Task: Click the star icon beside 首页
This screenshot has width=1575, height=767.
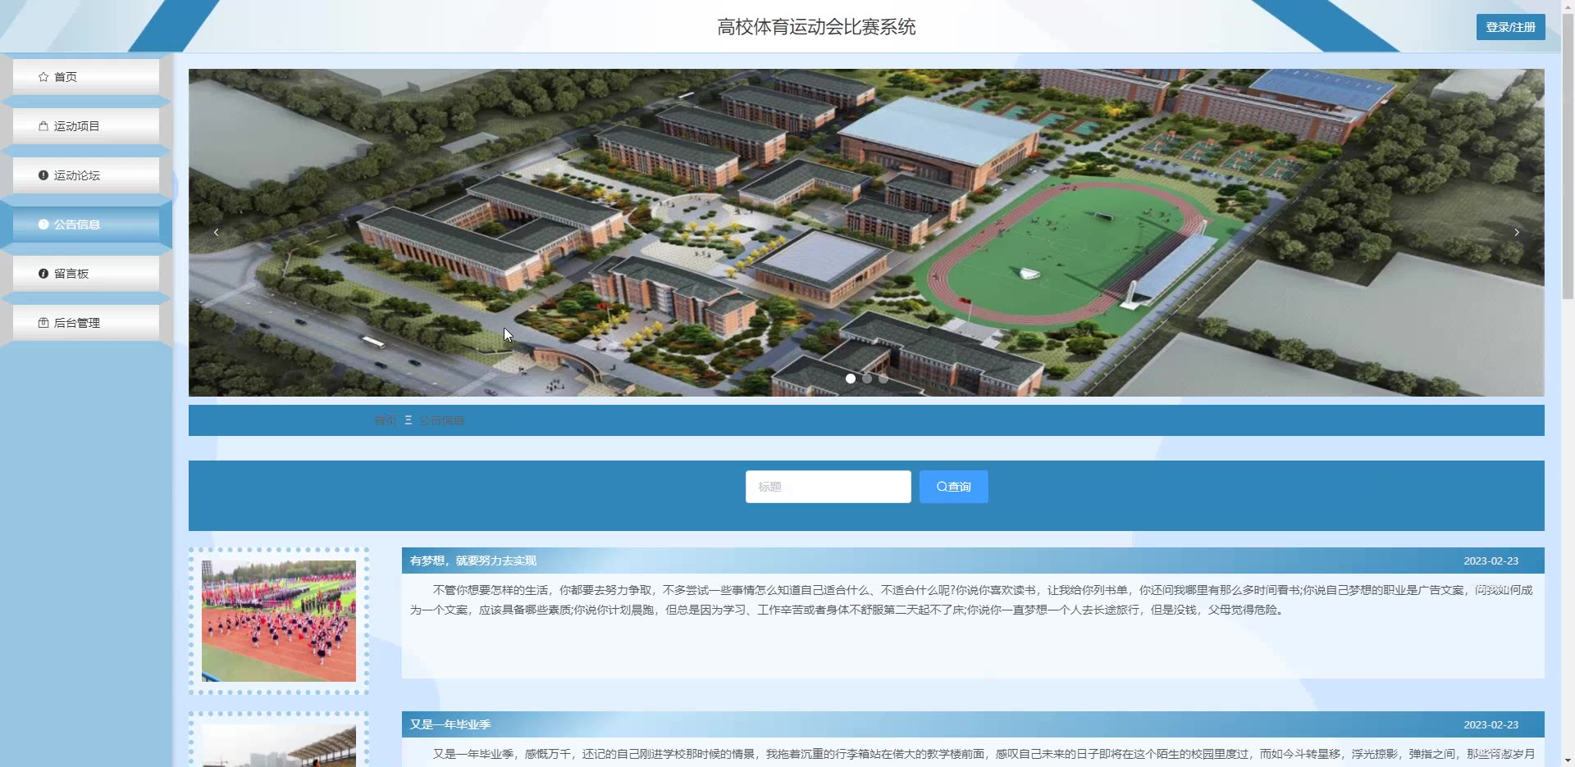Action: click(43, 77)
